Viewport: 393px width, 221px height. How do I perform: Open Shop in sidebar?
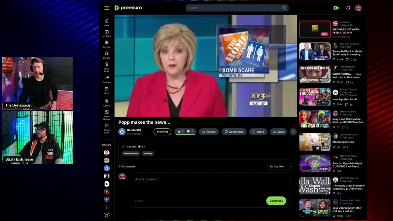pos(107,90)
